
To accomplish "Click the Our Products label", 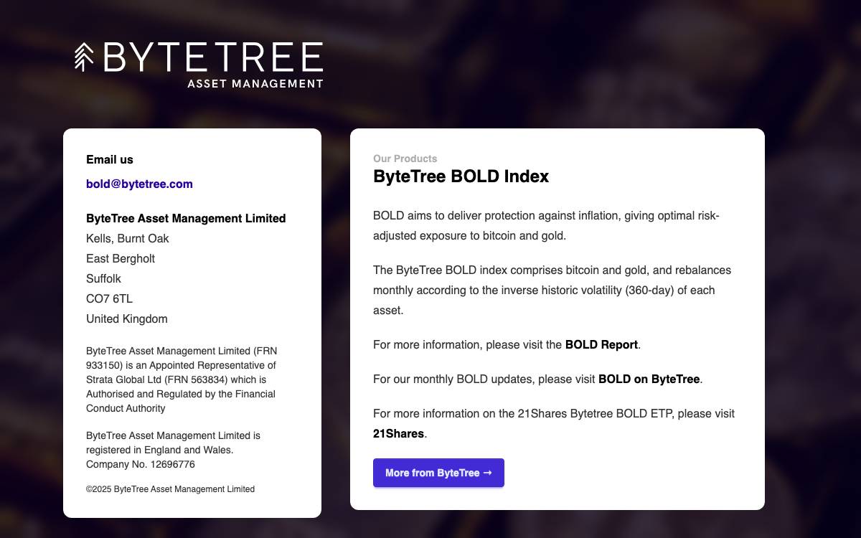I will point(405,159).
